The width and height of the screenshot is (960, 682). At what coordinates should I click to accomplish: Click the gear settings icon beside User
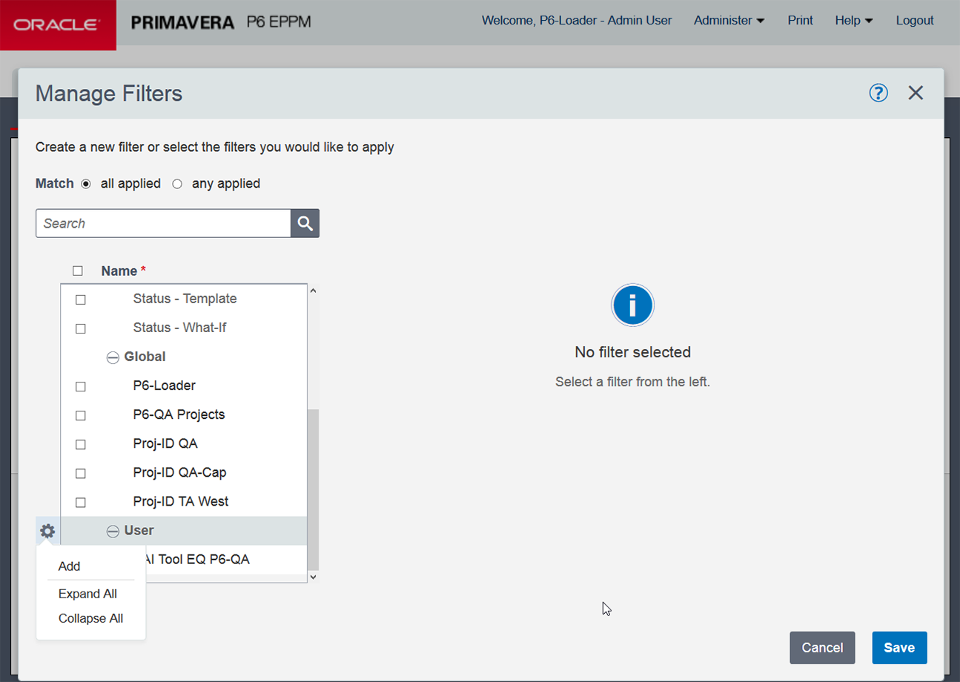[47, 531]
